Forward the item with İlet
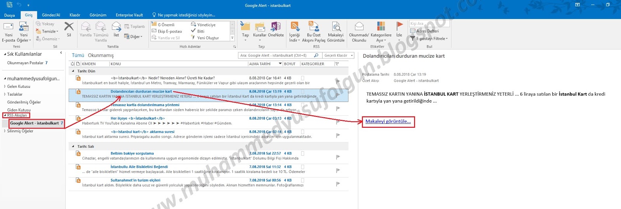This screenshot has height=209, width=621. click(x=116, y=29)
